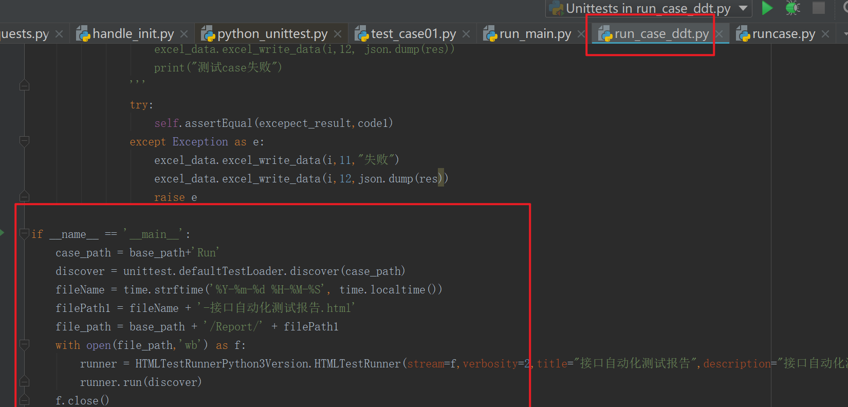
Task: Collapse the 'if __name__' code block fold marker
Action: coord(24,234)
